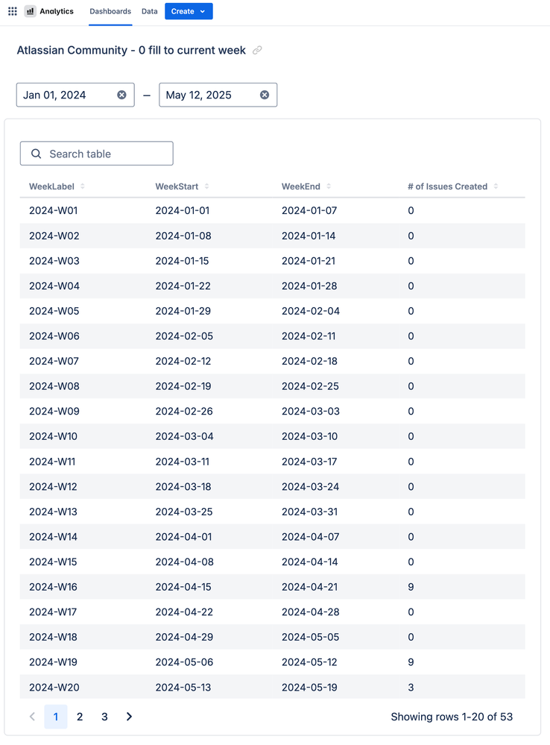Clear the May 12, 2025 end date

click(x=265, y=95)
